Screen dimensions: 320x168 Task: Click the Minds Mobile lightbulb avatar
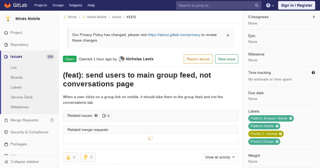8,19
